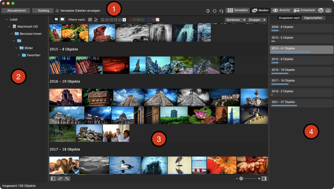The image size is (334, 189).
Task: Toggle the right panel visibility icon
Action: [x=264, y=179]
